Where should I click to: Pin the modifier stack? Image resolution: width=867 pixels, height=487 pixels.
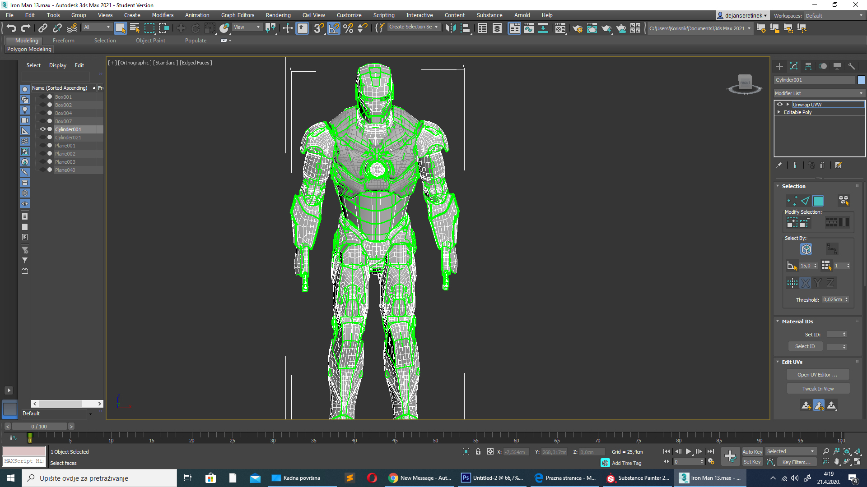click(x=779, y=165)
